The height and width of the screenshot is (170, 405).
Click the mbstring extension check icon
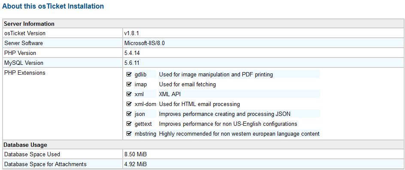(x=129, y=134)
